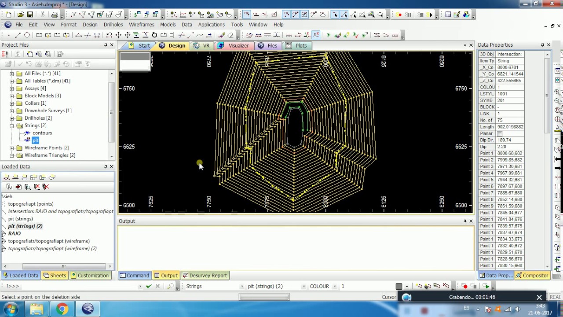Click the Print icon in top toolbar
563x317 pixels.
55,15
